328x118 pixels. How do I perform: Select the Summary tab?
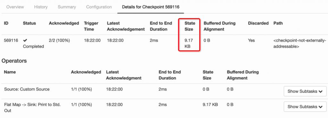click(x=67, y=7)
